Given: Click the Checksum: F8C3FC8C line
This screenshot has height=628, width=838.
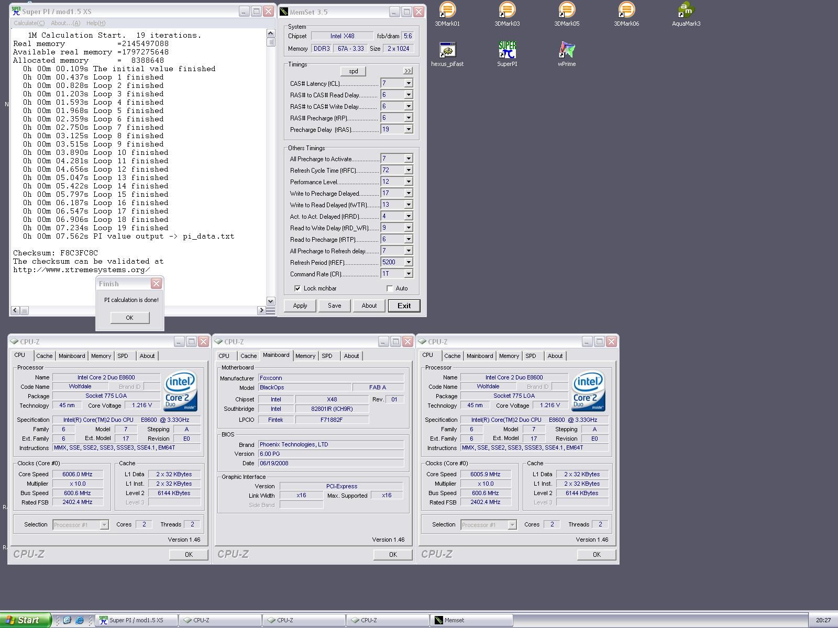Looking at the screenshot, I should coord(56,253).
